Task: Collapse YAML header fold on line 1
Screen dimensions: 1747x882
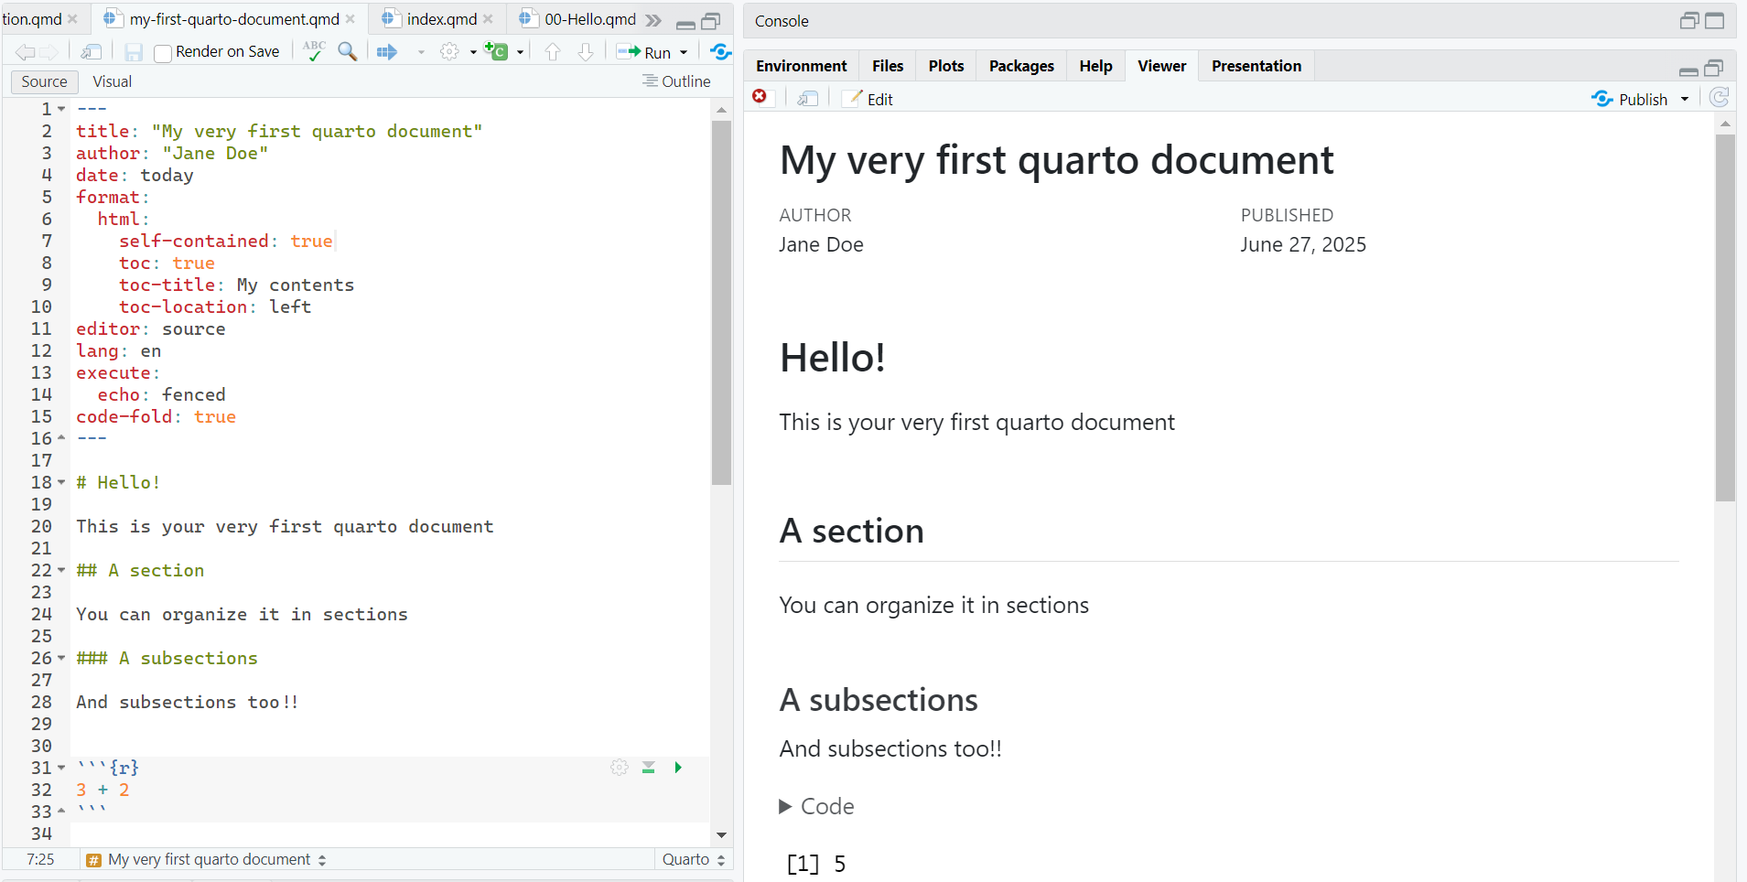Action: click(61, 109)
